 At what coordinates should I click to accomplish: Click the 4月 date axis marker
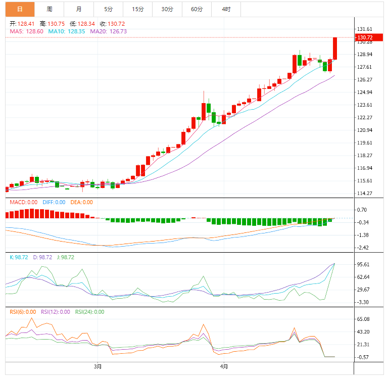(224, 367)
